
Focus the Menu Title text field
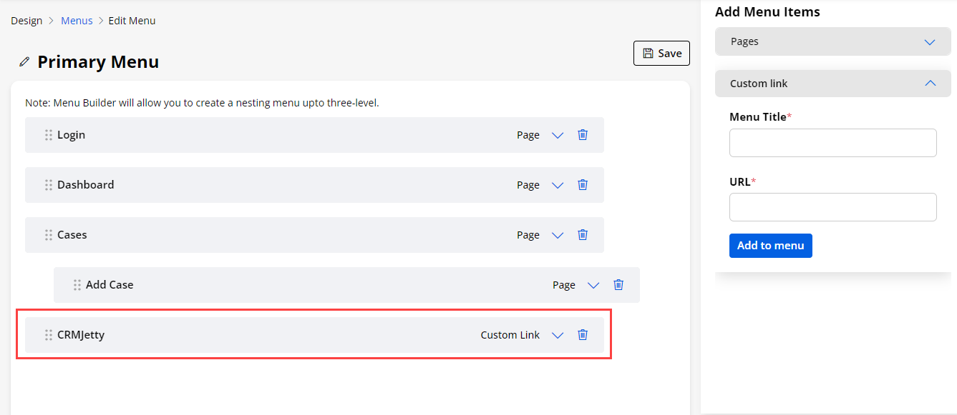point(832,143)
